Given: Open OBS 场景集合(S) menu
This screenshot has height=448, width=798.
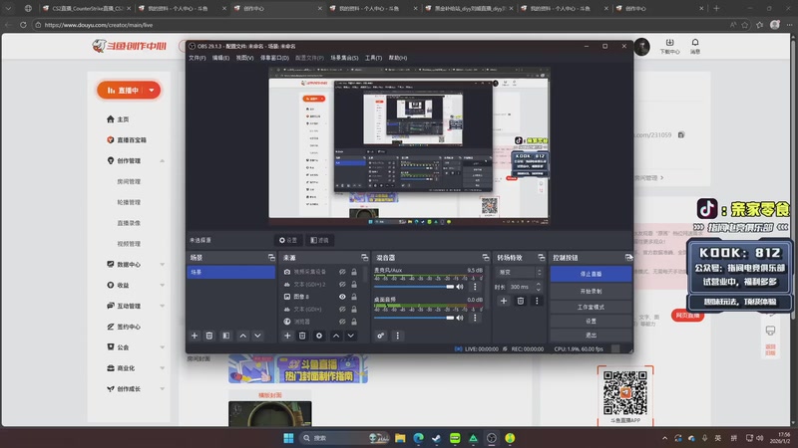Looking at the screenshot, I should point(344,58).
